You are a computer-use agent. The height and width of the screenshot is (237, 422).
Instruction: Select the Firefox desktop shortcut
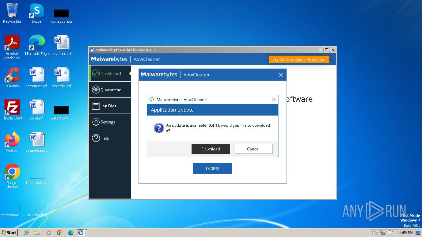(x=12, y=142)
